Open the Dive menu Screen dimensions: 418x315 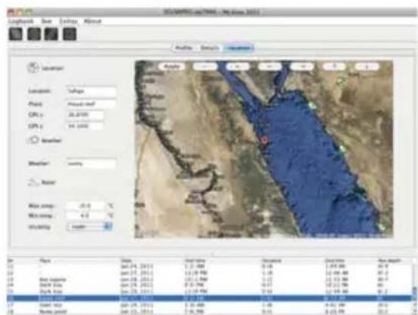point(47,21)
